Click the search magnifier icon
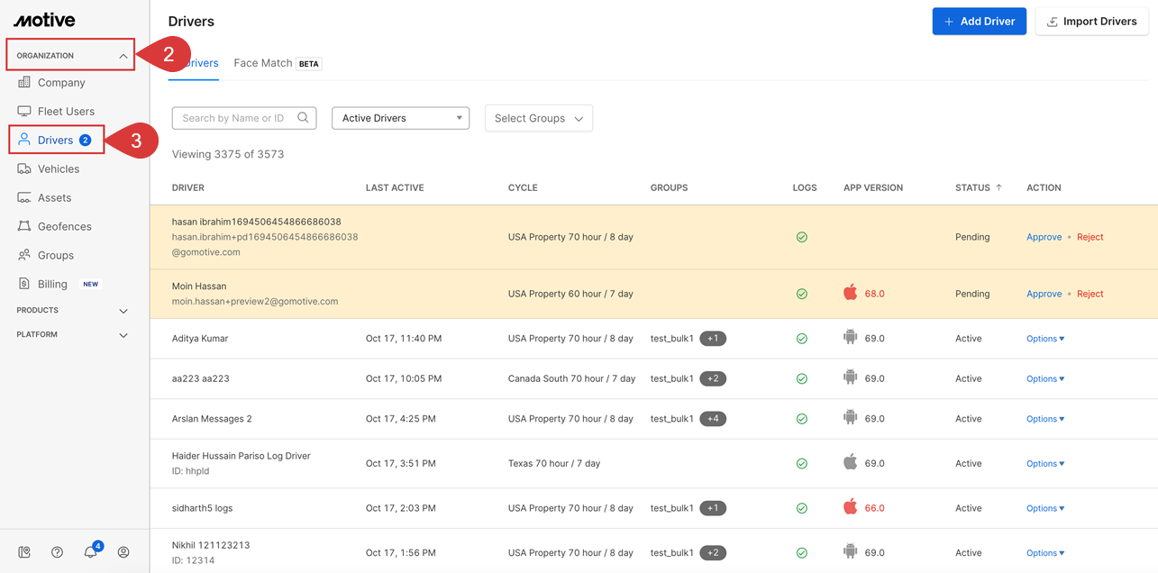Screen dimensions: 1158x573 (x=303, y=117)
